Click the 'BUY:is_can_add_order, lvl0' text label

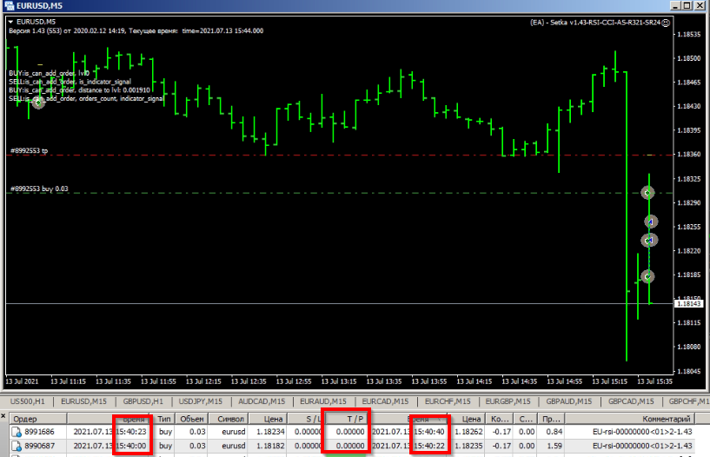pos(49,73)
